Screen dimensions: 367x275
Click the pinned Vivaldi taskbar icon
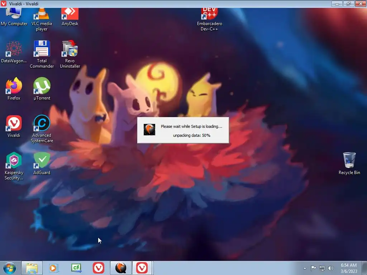99,268
